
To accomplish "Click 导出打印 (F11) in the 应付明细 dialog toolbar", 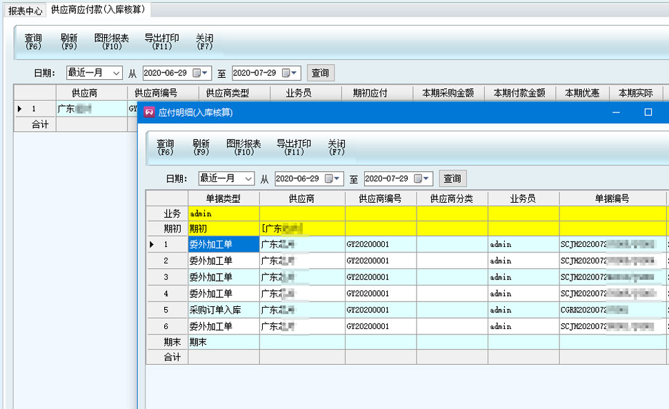I will [294, 148].
